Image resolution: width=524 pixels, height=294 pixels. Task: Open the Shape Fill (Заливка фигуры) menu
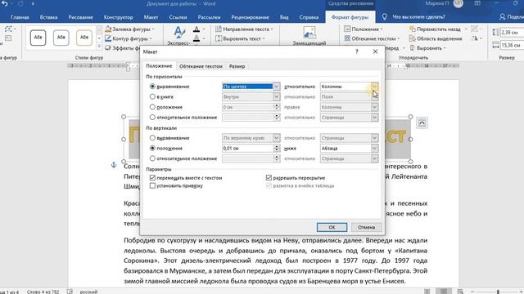129,29
